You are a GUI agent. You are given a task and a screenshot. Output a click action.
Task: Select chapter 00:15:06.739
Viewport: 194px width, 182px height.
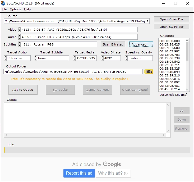point(169,58)
